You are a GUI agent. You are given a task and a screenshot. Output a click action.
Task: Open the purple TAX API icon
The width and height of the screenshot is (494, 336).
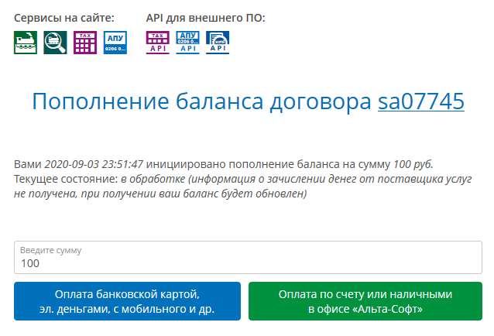pos(157,42)
